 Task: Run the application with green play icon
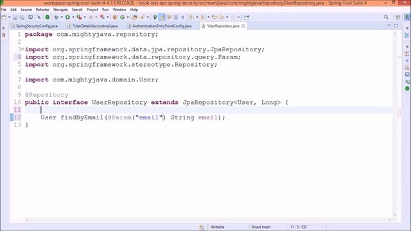pyautogui.click(x=67, y=17)
